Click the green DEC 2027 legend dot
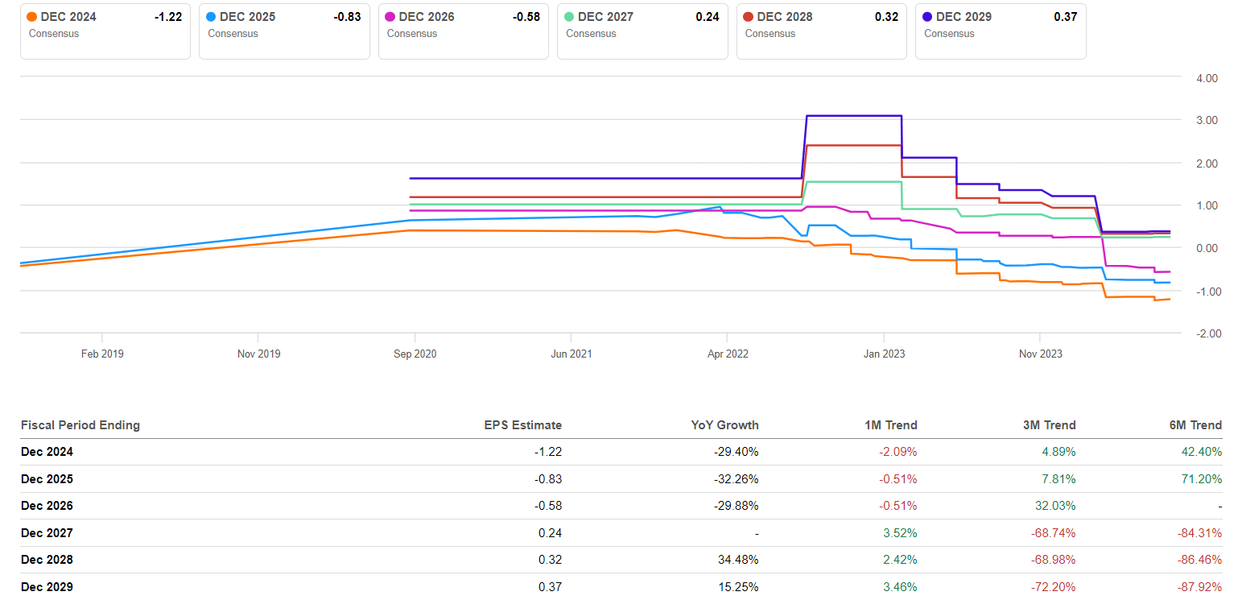1242x600 pixels. pos(569,17)
